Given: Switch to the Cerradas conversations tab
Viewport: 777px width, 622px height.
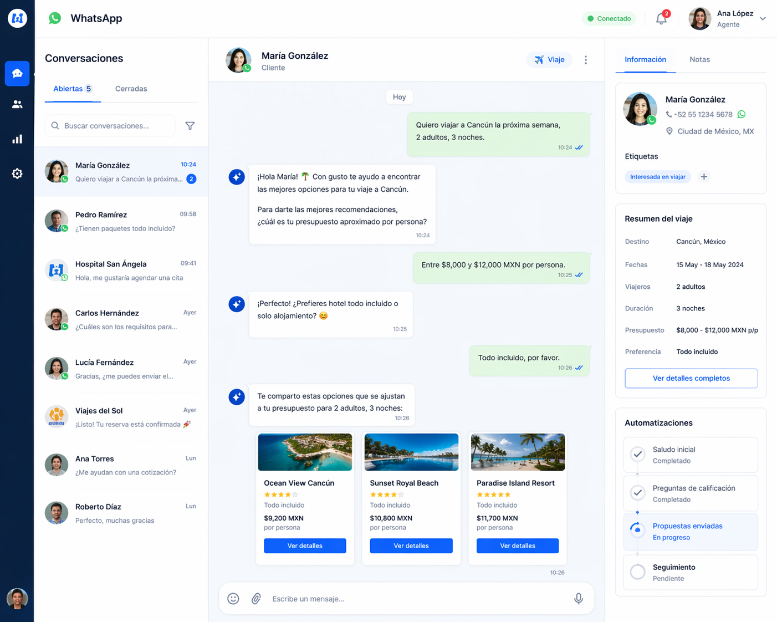Looking at the screenshot, I should tap(131, 89).
